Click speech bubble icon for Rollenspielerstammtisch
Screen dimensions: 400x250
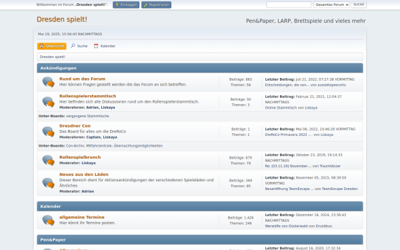coord(49,102)
